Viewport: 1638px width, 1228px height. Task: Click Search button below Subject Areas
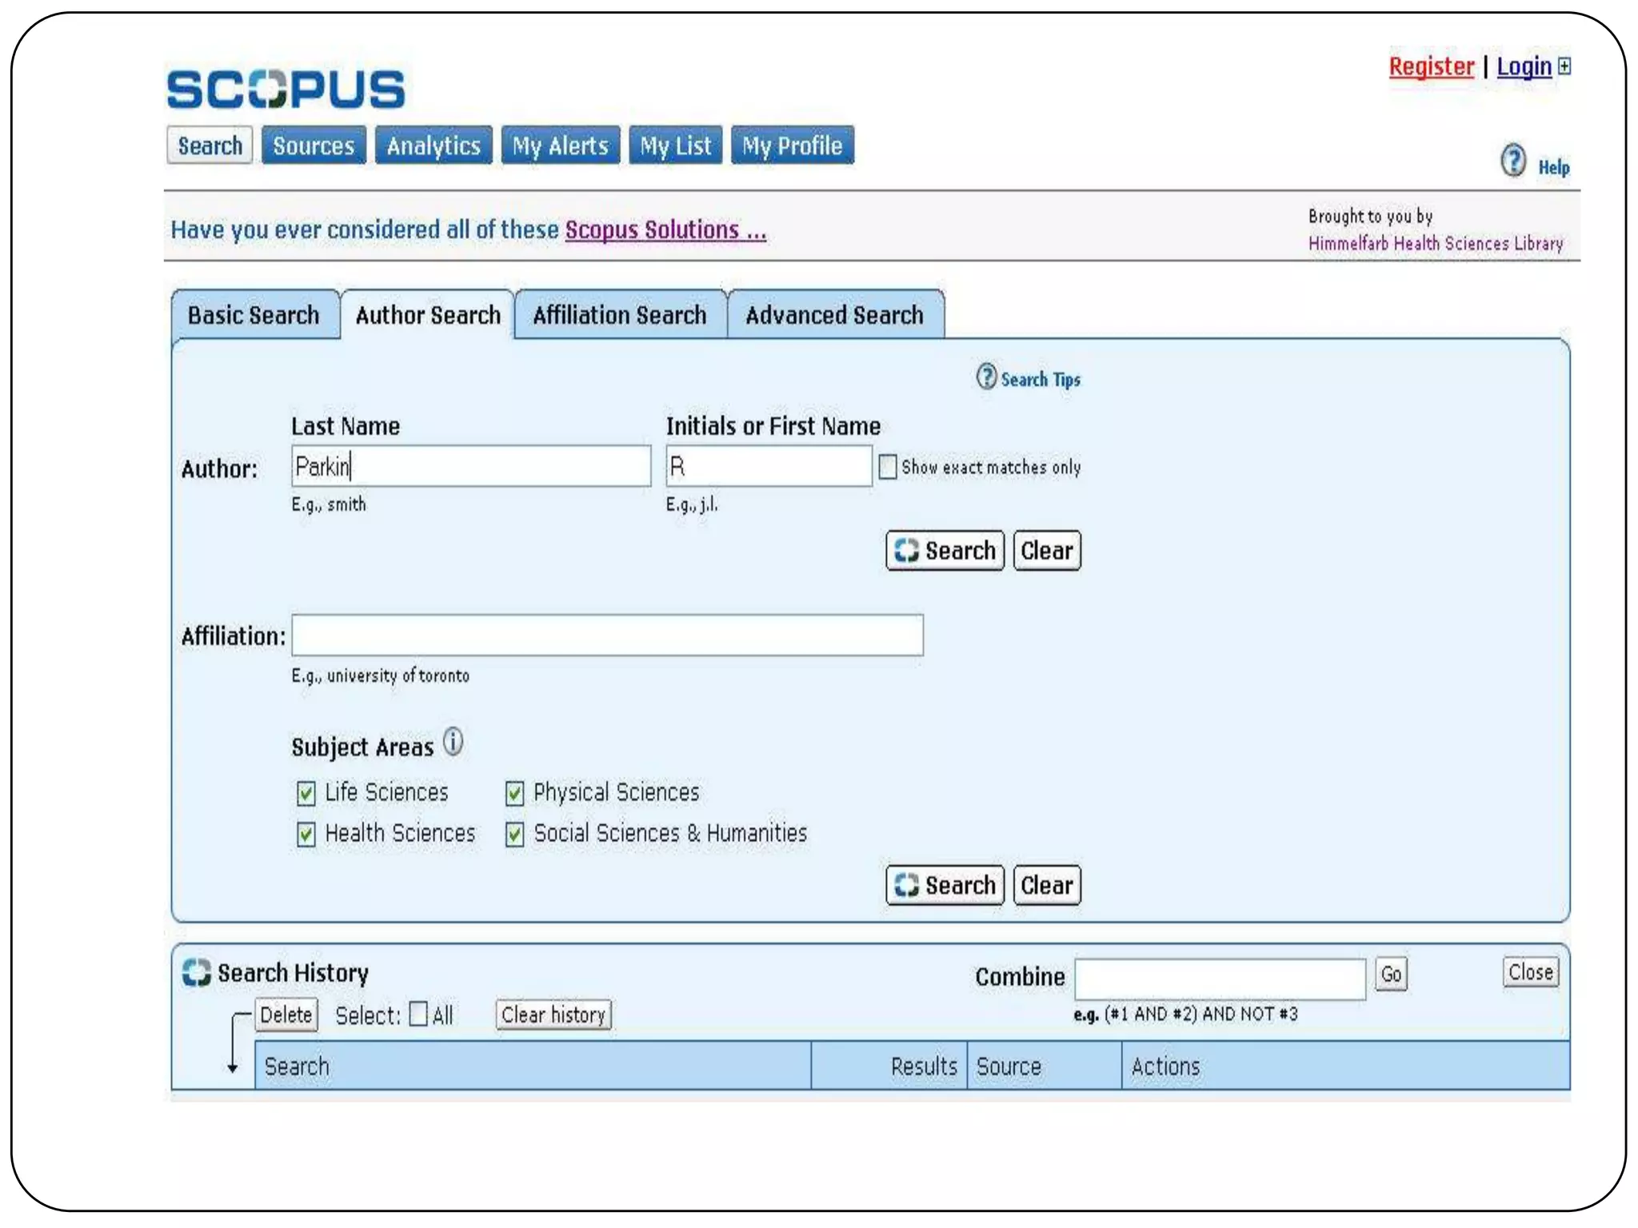(945, 885)
